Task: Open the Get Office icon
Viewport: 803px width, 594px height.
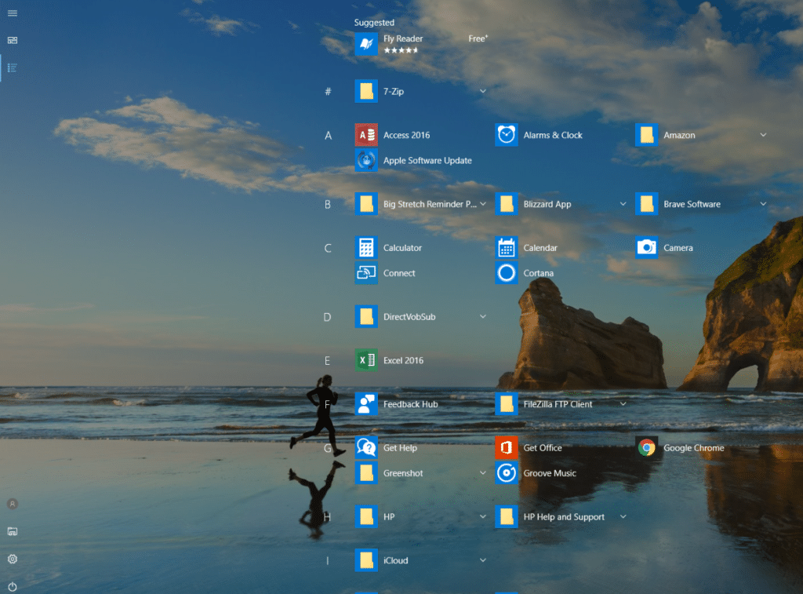Action: [x=507, y=447]
